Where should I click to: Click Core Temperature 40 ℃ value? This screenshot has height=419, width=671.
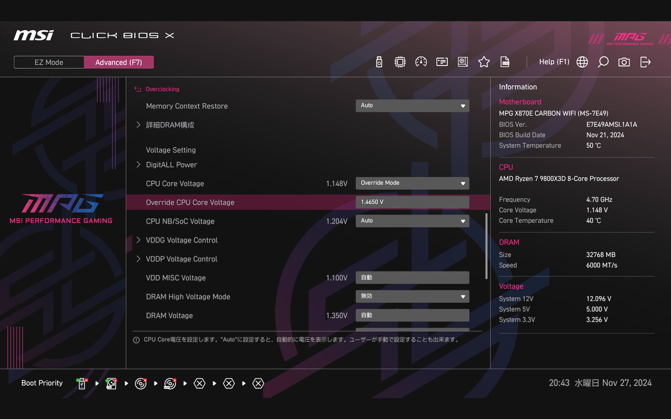coord(594,221)
